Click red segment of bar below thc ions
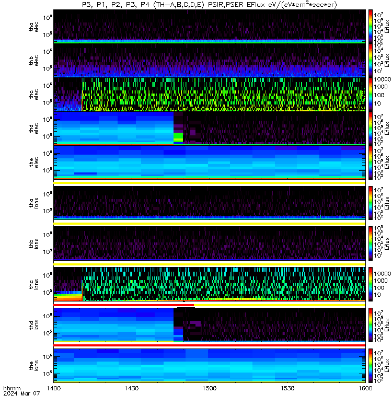The width and height of the screenshot is (392, 418). click(x=124, y=305)
